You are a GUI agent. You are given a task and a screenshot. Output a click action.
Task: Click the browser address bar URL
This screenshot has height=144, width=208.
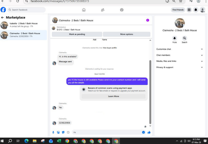pos(60,1)
